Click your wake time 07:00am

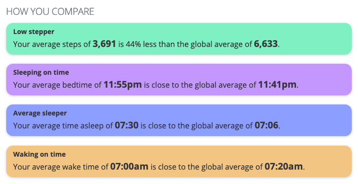coord(129,166)
